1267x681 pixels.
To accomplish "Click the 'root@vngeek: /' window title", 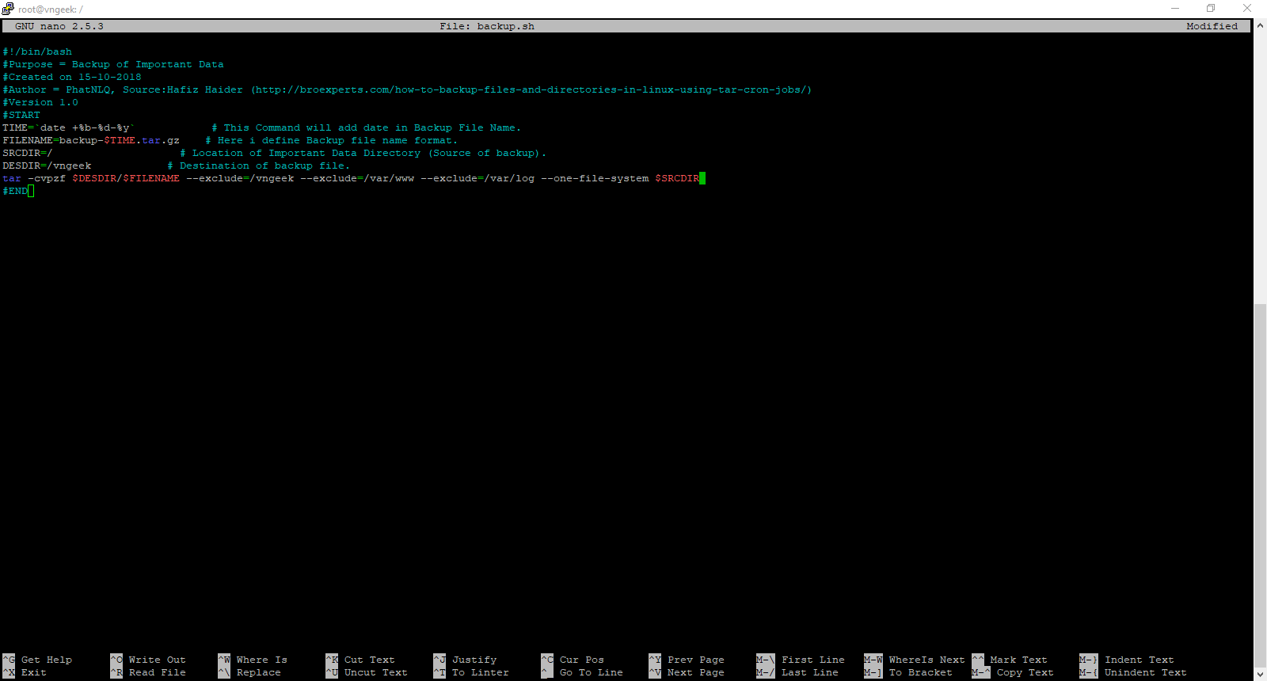I will (x=51, y=10).
